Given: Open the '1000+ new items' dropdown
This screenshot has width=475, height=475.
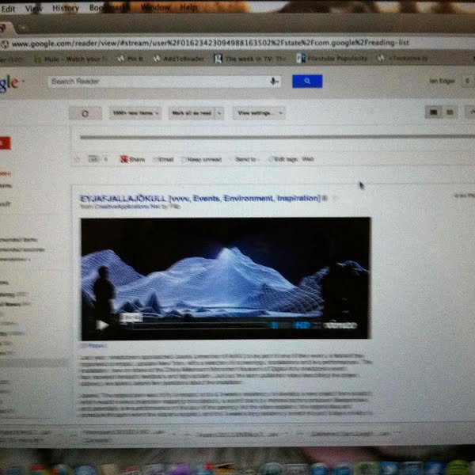Looking at the screenshot, I should tap(135, 113).
